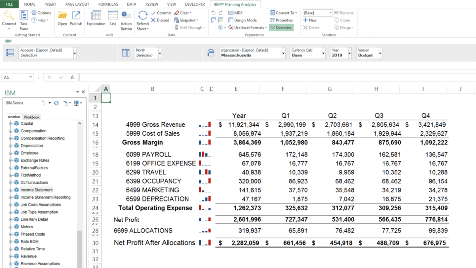This screenshot has height=268, width=476.
Task: Create New sandbox
Action: [x=310, y=20]
